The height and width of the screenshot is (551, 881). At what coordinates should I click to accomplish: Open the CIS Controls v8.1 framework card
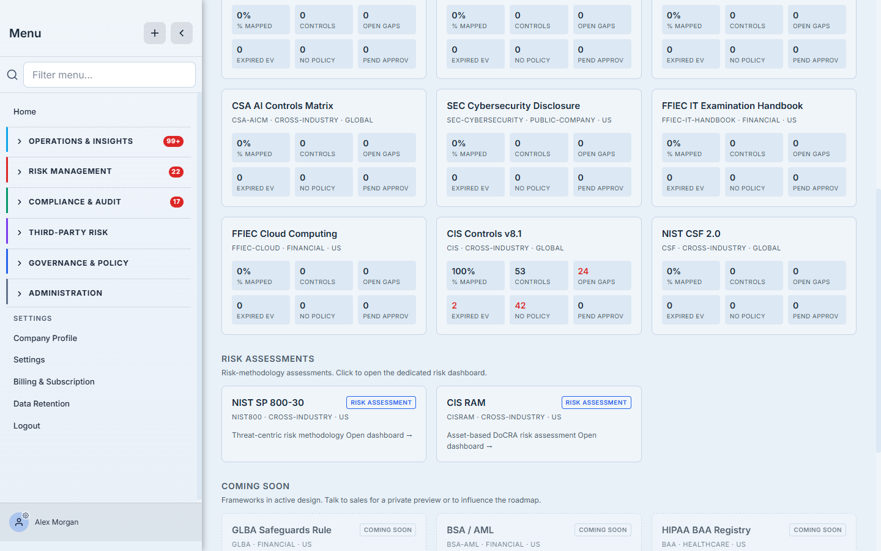538,275
